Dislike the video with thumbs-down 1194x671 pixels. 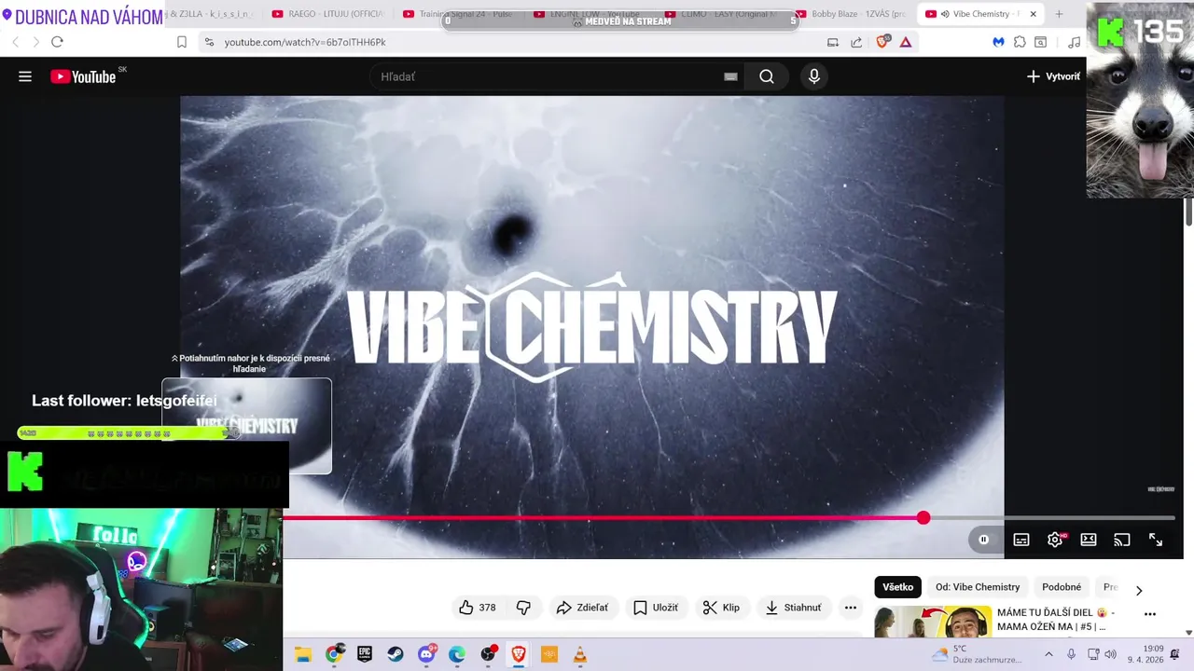pyautogui.click(x=523, y=608)
